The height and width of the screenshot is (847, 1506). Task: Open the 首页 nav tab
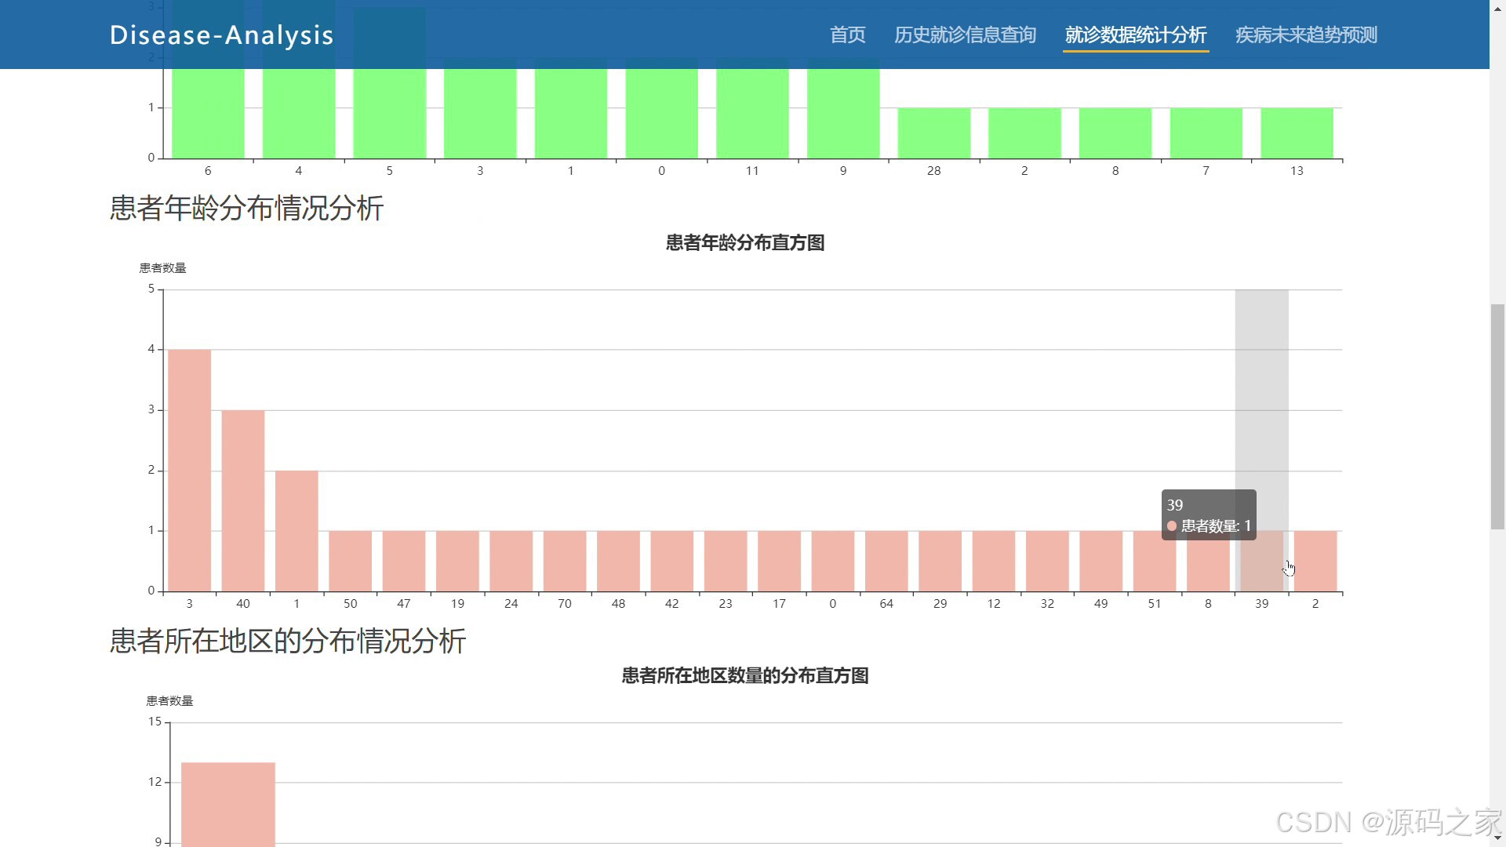coord(847,35)
